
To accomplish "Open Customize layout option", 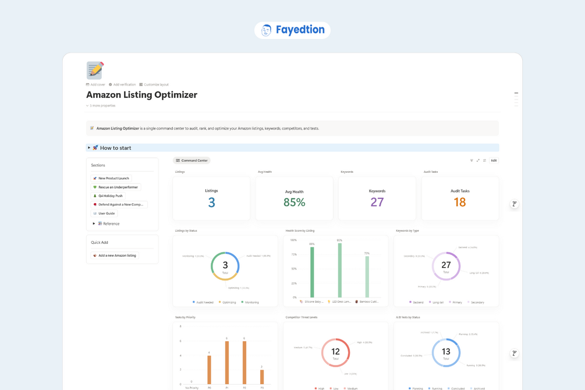I will click(x=154, y=85).
